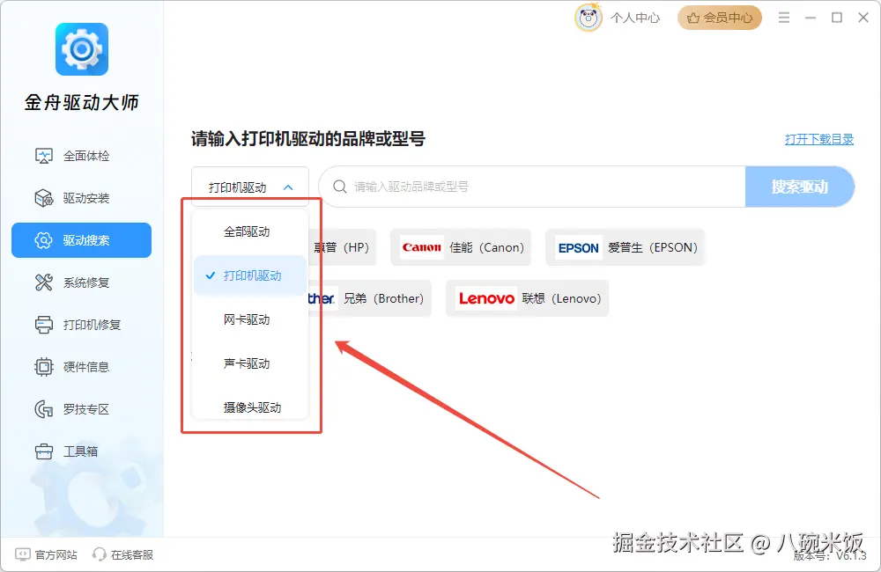881x572 pixels.
Task: Click the 系统修复 wrench icon
Action: coord(44,282)
